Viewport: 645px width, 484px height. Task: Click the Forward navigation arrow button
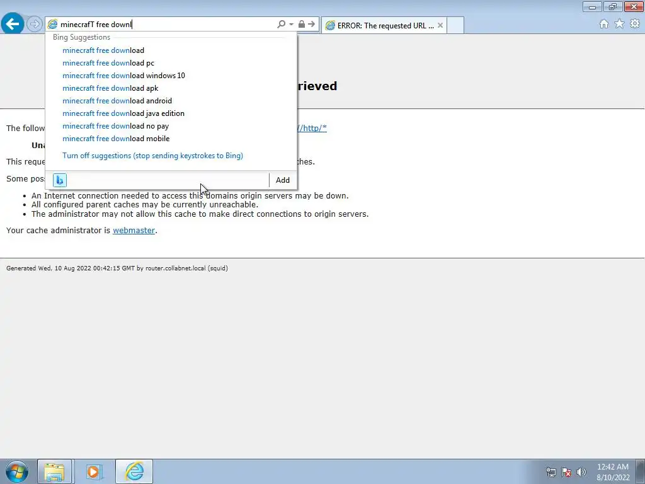pyautogui.click(x=35, y=24)
